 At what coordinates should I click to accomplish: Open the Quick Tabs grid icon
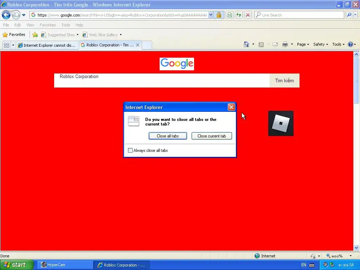(x=6, y=45)
